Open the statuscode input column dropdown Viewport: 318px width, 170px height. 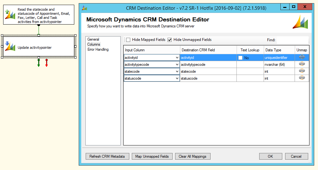pyautogui.click(x=177, y=78)
